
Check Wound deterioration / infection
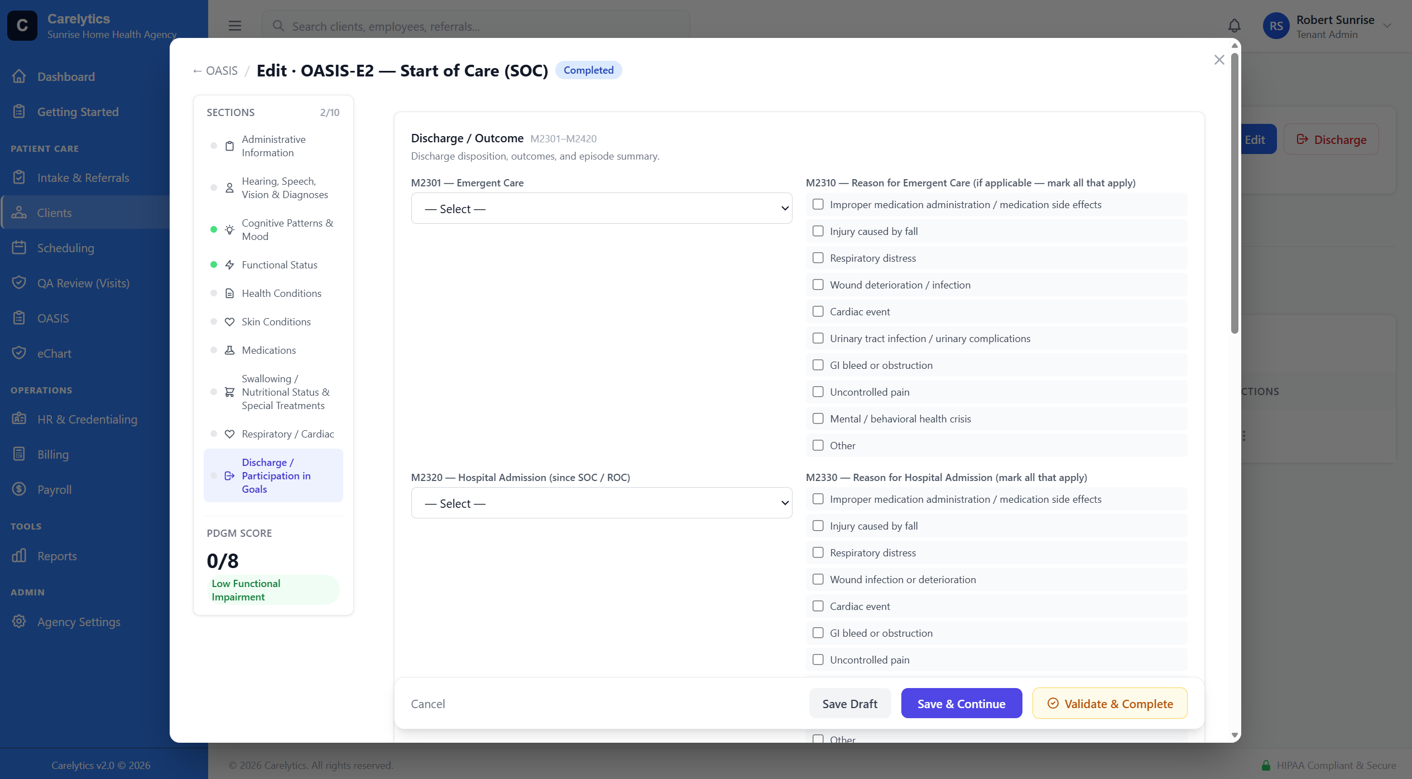818,285
